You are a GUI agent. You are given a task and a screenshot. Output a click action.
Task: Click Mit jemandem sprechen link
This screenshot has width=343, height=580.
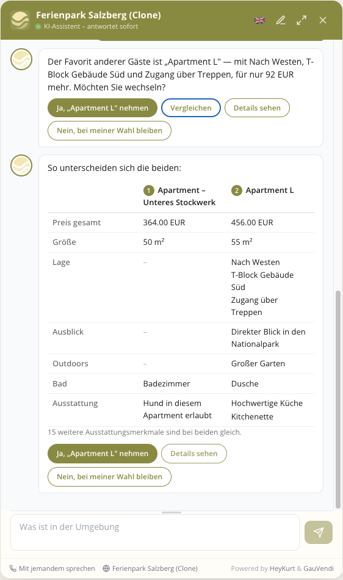[52, 568]
